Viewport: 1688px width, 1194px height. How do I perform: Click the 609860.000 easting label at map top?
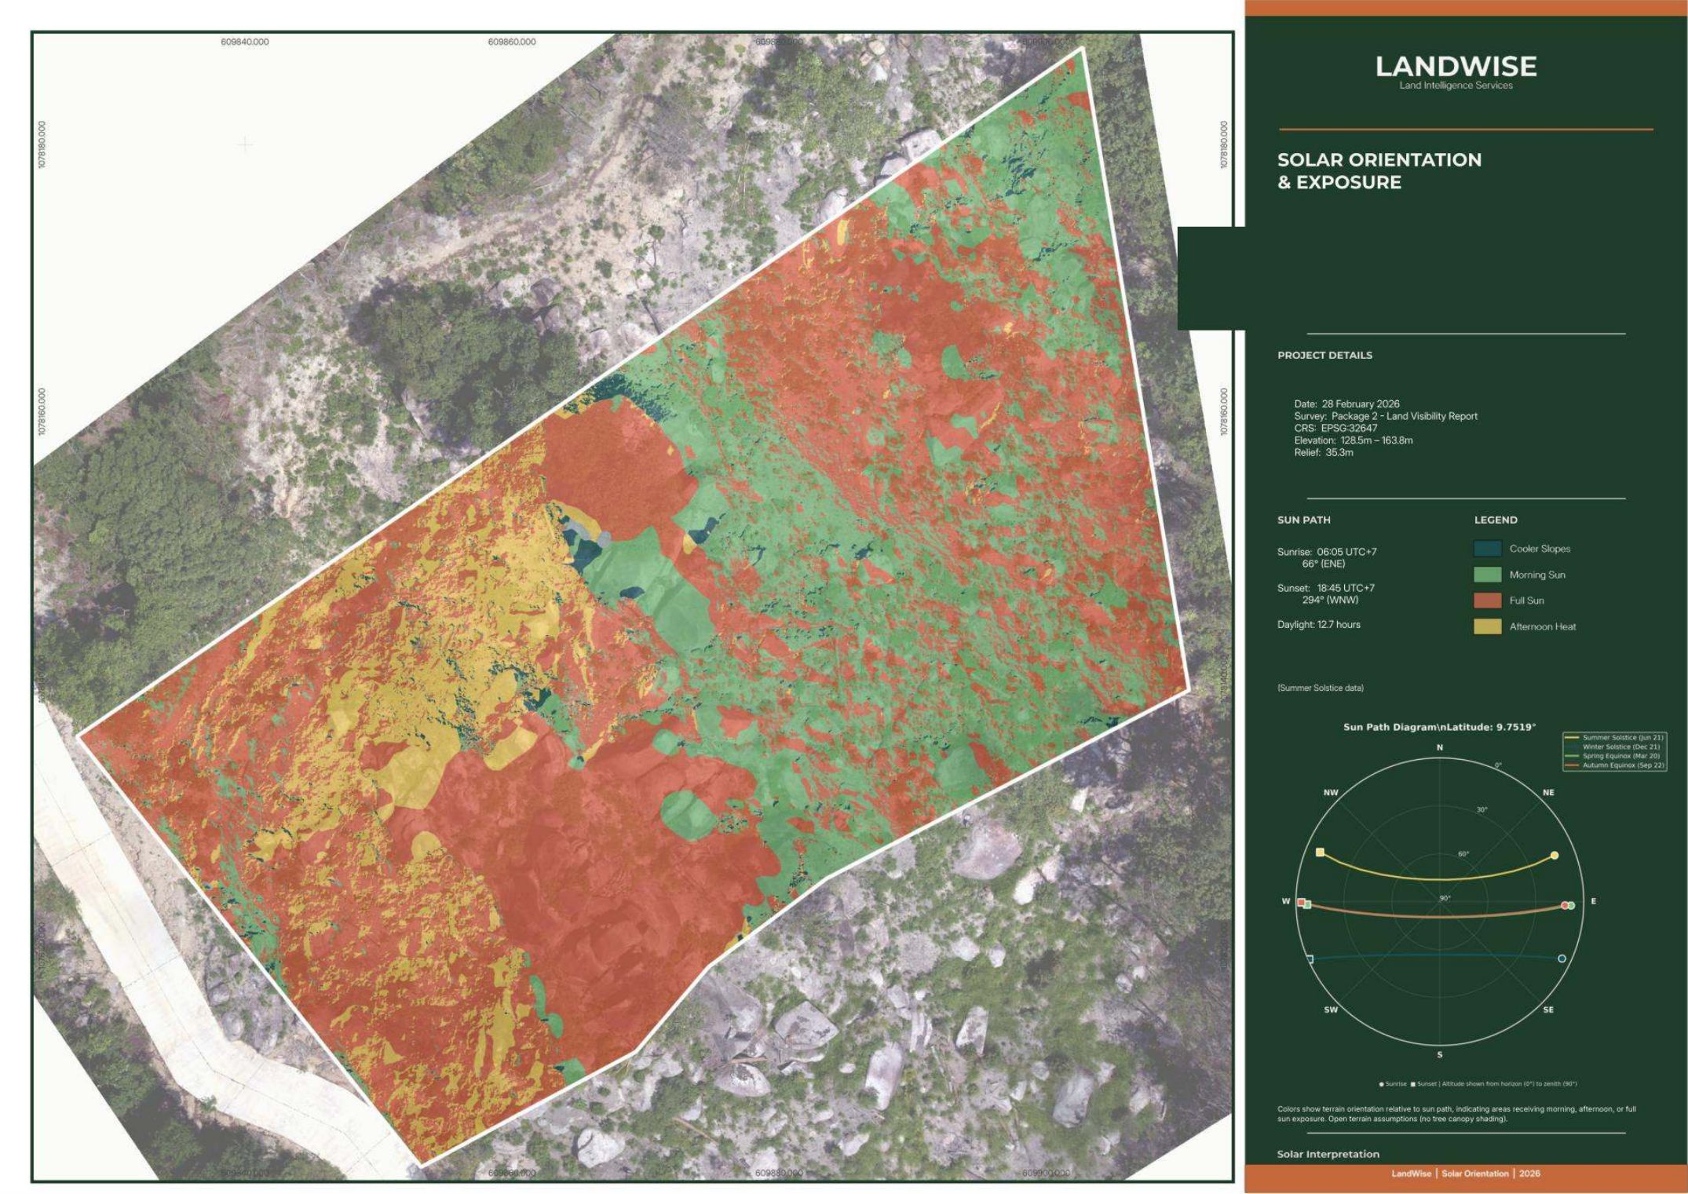pos(512,42)
